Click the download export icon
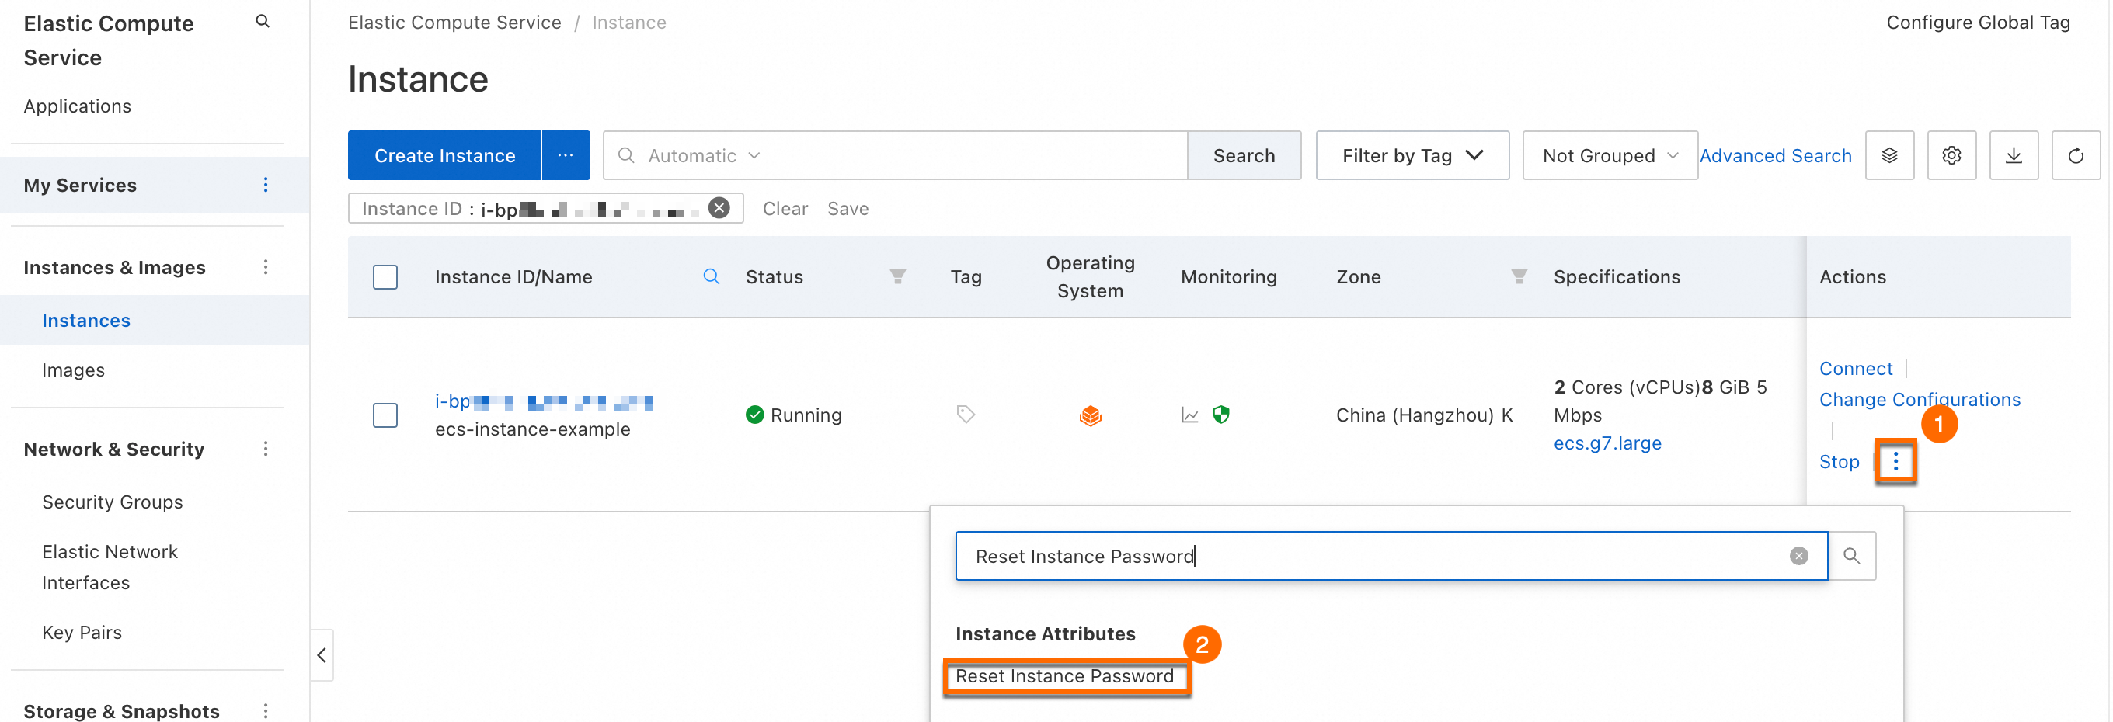The height and width of the screenshot is (722, 2113). (x=2013, y=156)
